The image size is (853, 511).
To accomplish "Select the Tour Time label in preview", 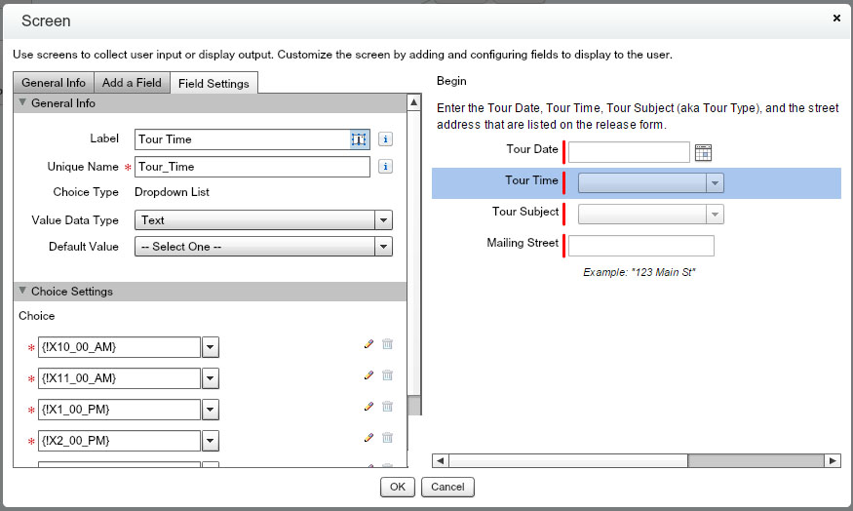I will [x=531, y=180].
